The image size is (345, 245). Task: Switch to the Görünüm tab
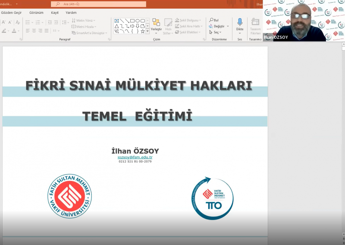coord(37,13)
